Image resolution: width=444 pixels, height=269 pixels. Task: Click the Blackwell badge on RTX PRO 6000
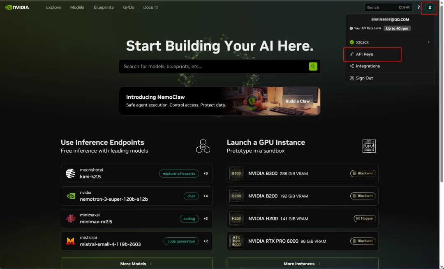(363, 241)
